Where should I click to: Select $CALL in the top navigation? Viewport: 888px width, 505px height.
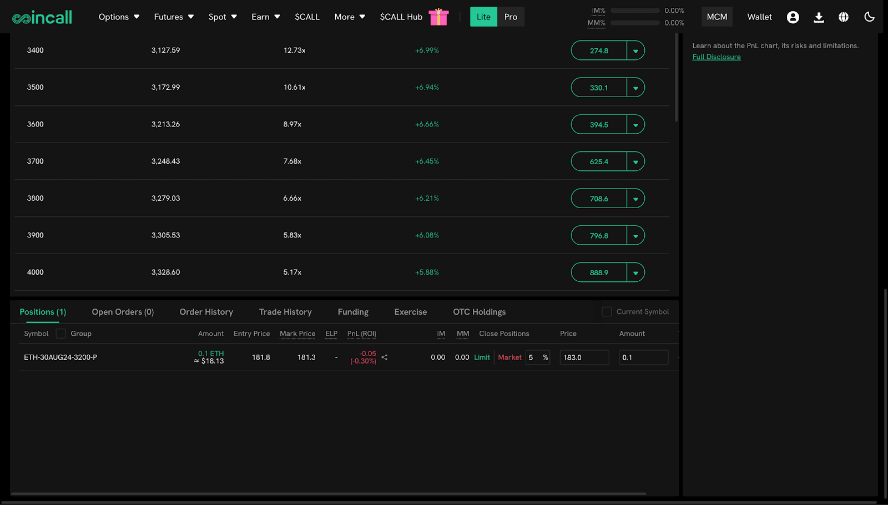click(307, 17)
